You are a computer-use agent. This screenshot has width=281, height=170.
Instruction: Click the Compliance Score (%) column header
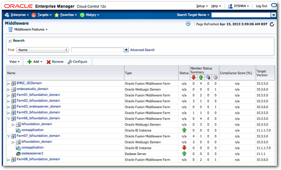click(237, 73)
